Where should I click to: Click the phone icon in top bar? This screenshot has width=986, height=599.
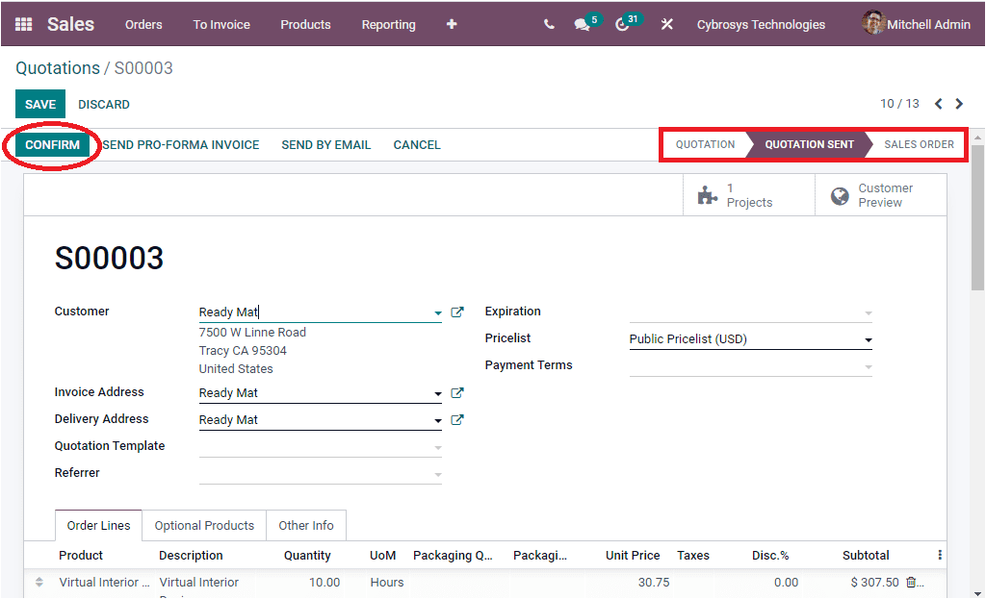pos(549,24)
